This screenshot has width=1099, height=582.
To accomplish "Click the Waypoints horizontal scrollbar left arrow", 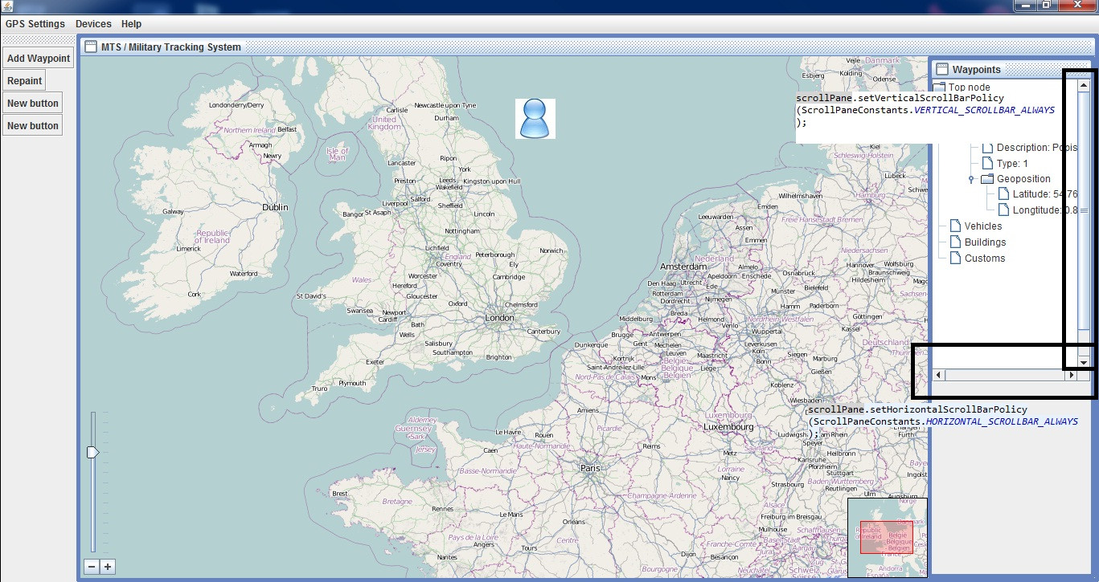I will click(939, 375).
